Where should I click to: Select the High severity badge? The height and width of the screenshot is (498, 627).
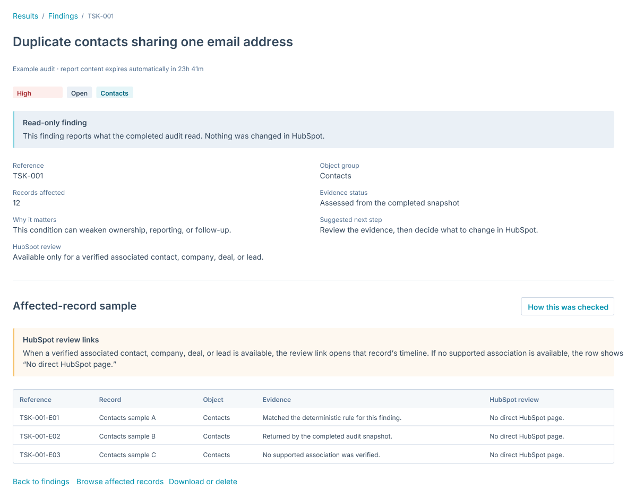pos(38,93)
